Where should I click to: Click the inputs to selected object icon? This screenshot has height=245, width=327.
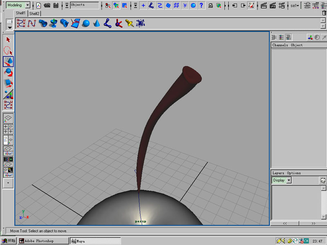pyautogui.click(x=235, y=5)
